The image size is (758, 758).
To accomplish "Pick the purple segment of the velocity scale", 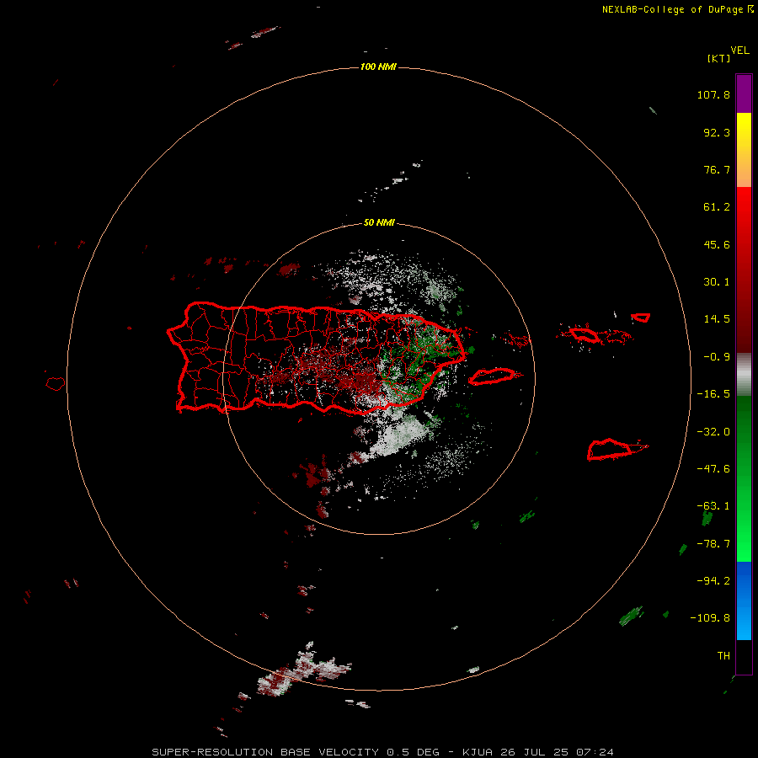I will [744, 93].
